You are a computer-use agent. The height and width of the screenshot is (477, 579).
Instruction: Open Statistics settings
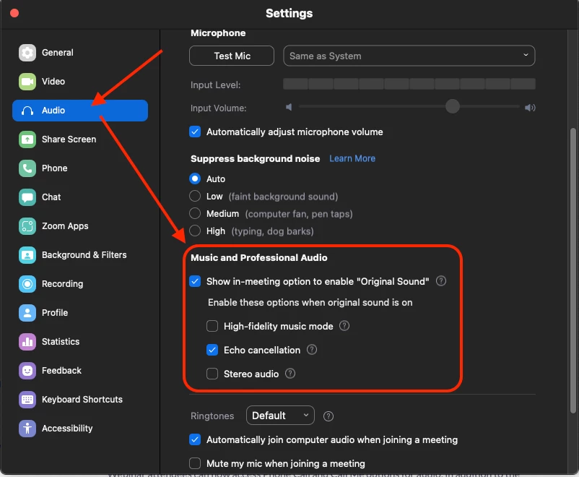[80, 342]
